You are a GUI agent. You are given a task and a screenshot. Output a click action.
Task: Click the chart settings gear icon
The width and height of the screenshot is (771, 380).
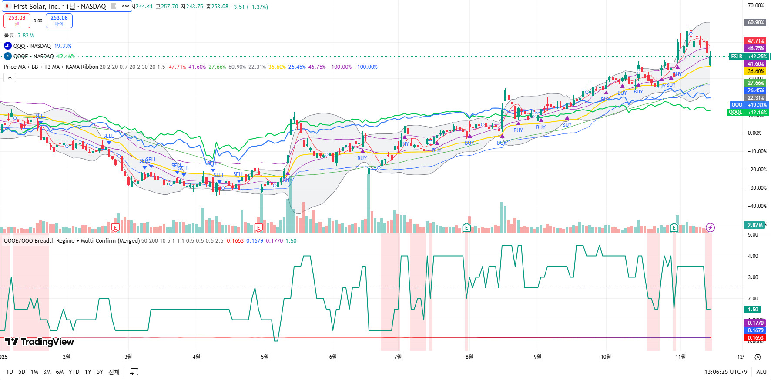758,357
